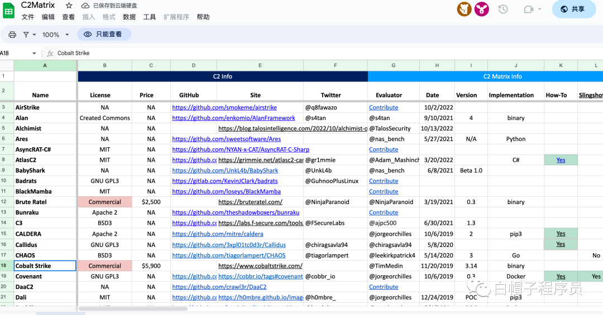Open the 编辑 menu
The image size is (603, 315).
click(x=48, y=17)
